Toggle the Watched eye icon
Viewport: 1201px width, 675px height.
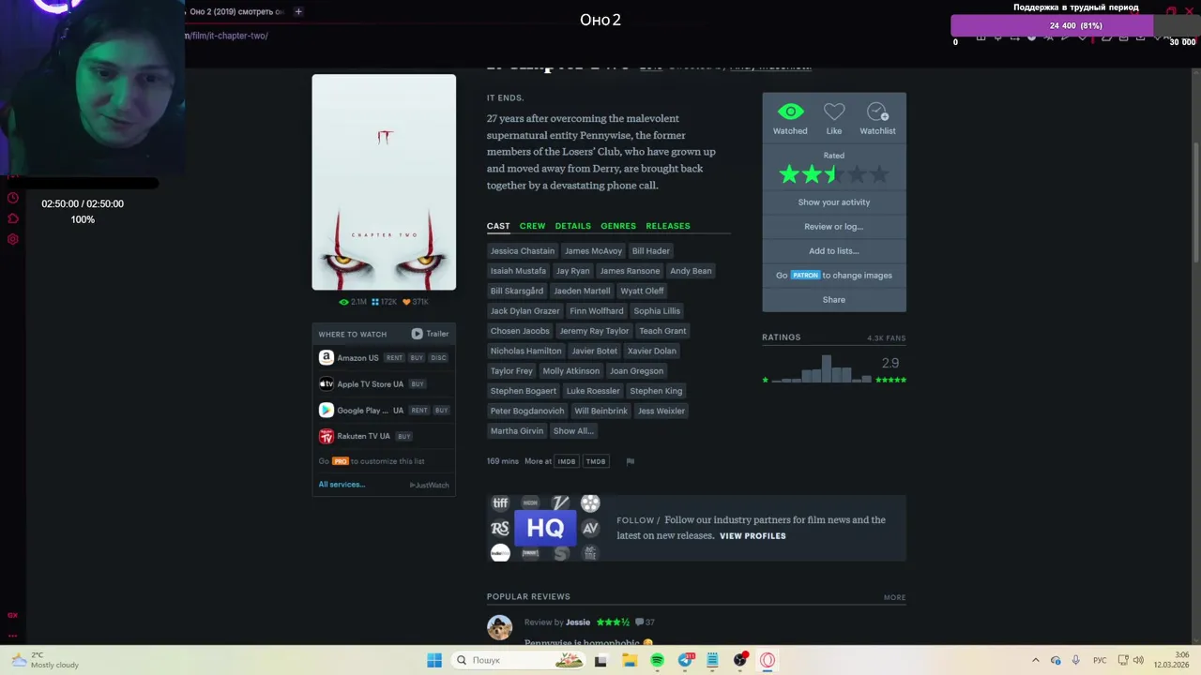tap(790, 112)
